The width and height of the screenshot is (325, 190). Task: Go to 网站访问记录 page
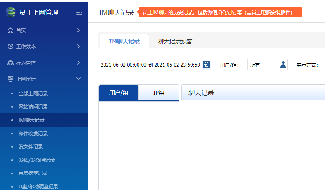[x=33, y=107]
